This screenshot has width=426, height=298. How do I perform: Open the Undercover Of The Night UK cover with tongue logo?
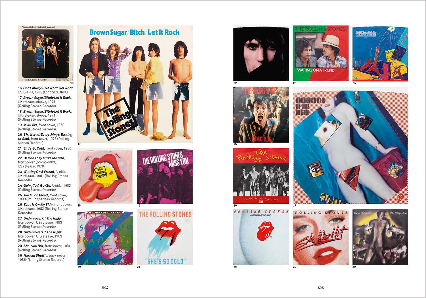261,237
